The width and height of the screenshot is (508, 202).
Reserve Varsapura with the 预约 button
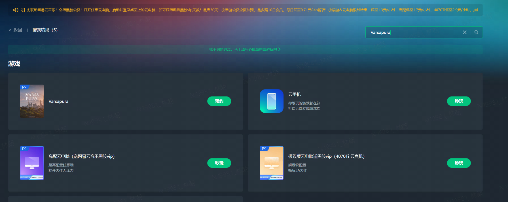click(219, 101)
